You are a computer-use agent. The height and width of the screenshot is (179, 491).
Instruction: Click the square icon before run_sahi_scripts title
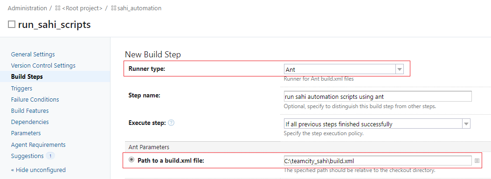[12, 24]
